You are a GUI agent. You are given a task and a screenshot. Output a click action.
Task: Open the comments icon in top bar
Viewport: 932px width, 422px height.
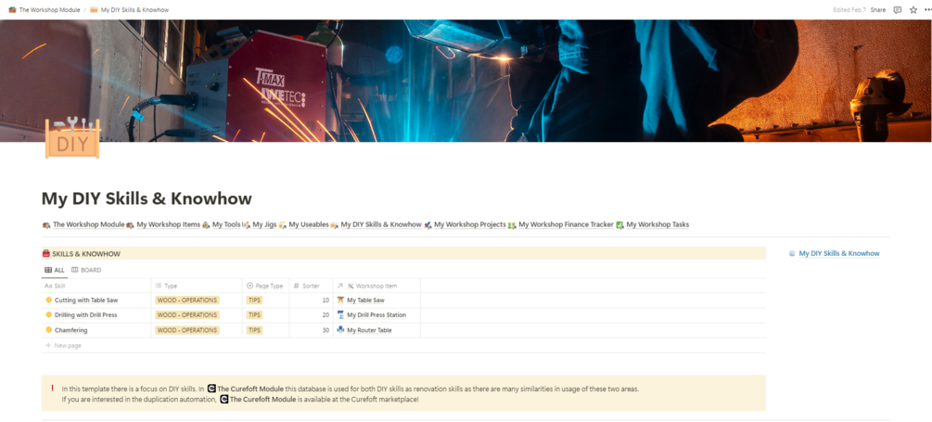(898, 9)
